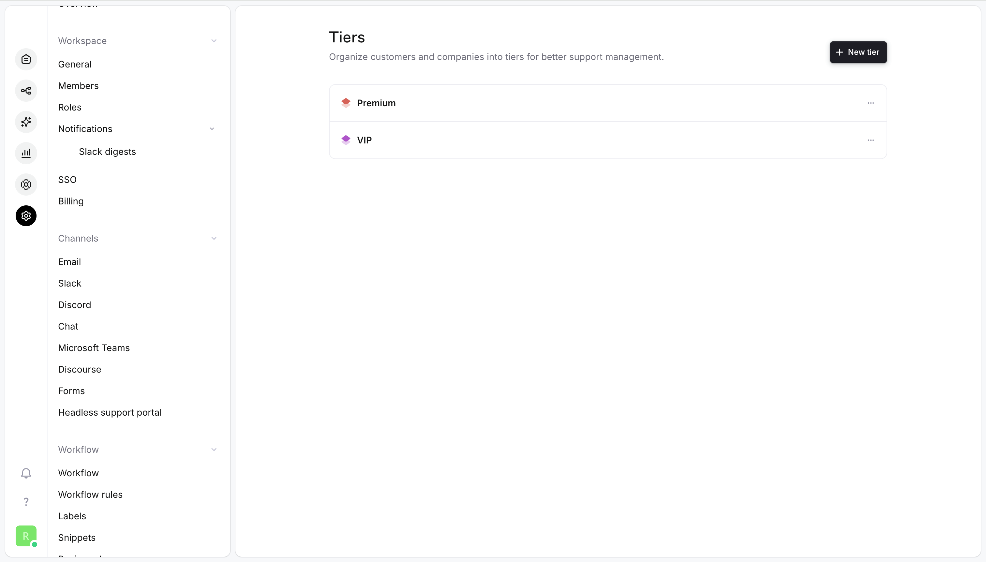Open the Premium tier options menu
Viewport: 986px width, 562px height.
pos(871,103)
